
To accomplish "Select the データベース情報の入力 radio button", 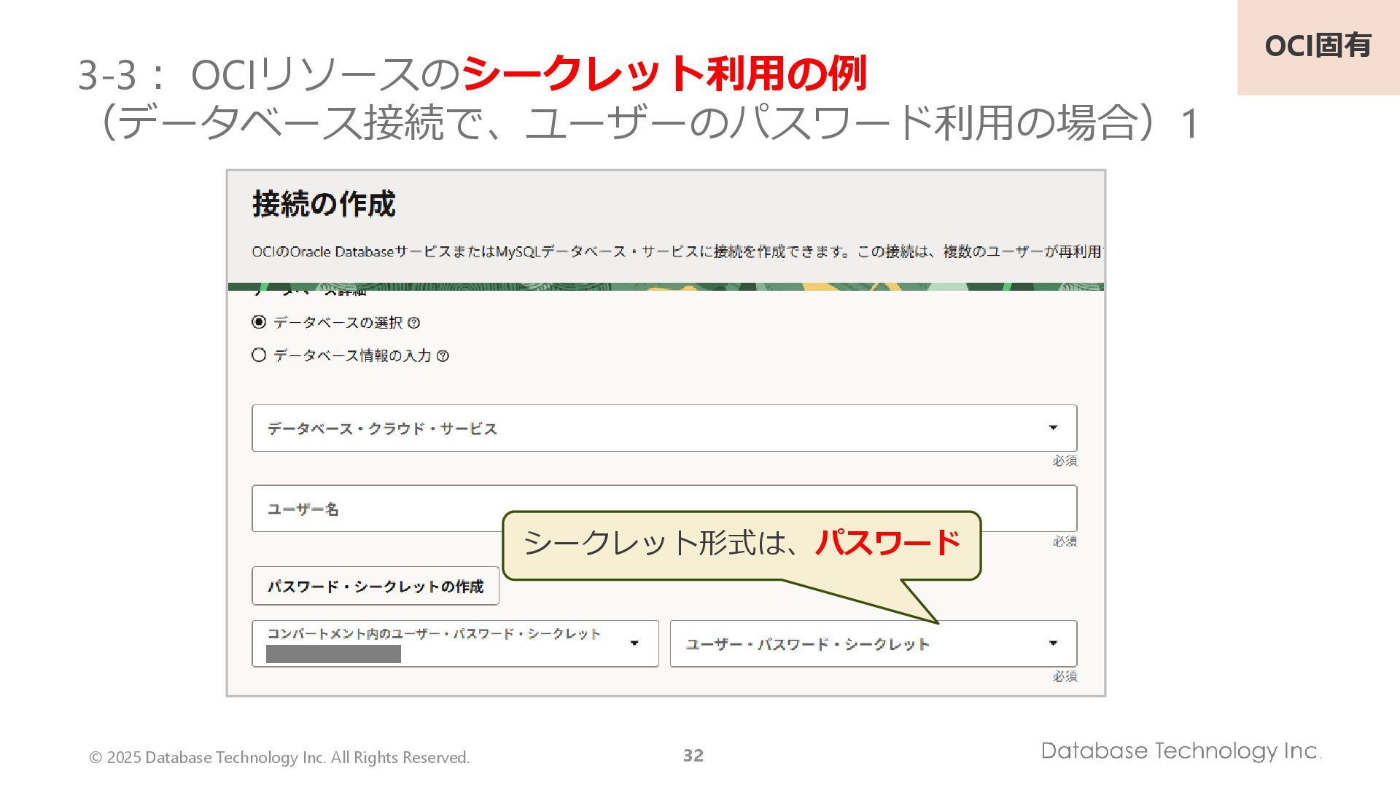I will (259, 356).
